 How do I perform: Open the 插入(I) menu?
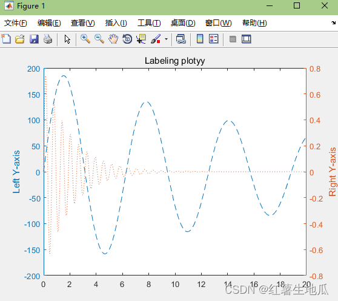click(x=116, y=23)
